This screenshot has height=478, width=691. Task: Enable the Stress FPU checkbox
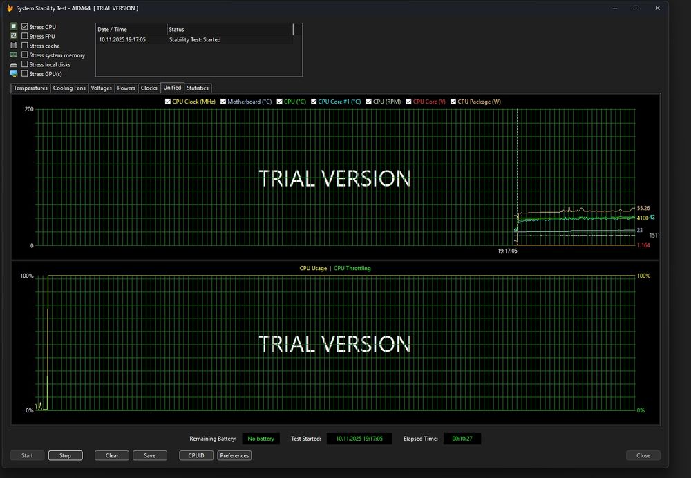click(25, 36)
